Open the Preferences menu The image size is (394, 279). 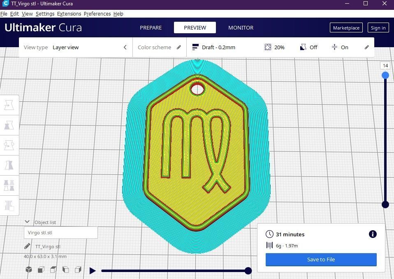click(97, 14)
